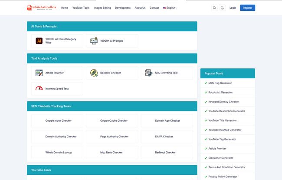Open Meta Tag Generator in Popular Tools

point(220,83)
